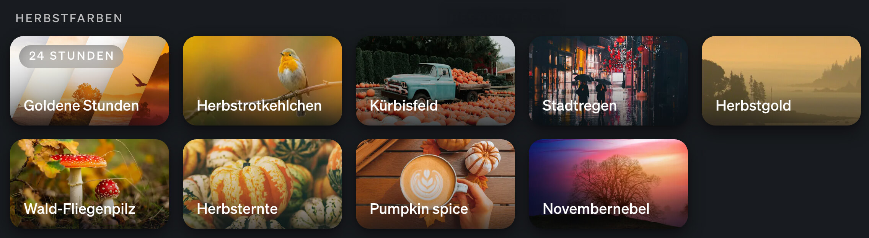Screen dimensions: 869x238
Task: Click the HERBSTFARBEN section heading
Action: 69,18
